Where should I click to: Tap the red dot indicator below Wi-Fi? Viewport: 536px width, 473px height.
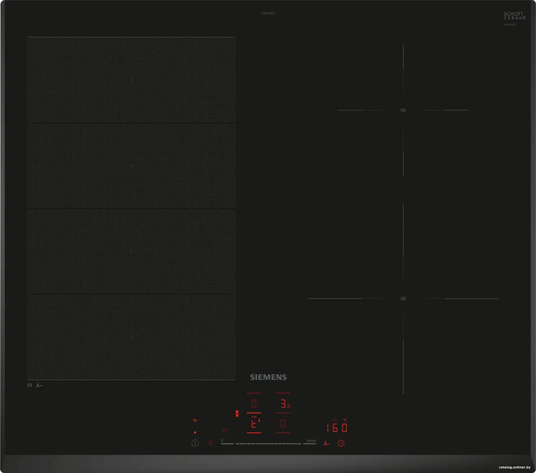point(195,433)
